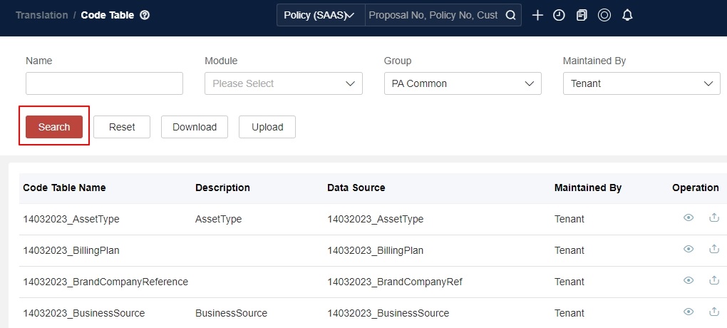The width and height of the screenshot is (727, 328).
Task: Open the Maintained By dropdown
Action: [641, 83]
